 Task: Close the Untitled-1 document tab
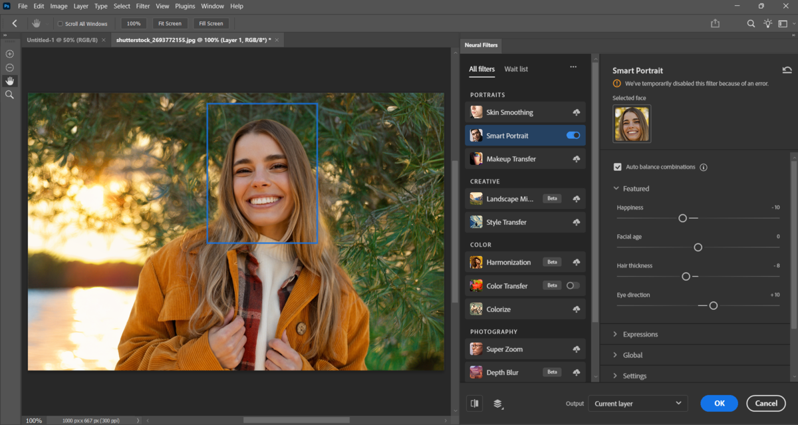tap(104, 40)
